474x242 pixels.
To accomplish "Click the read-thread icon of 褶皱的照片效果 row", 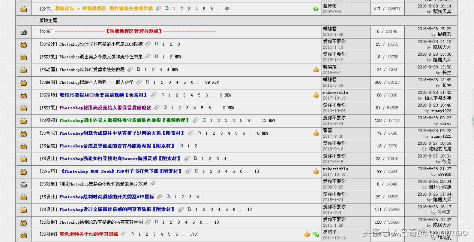I will (24, 184).
